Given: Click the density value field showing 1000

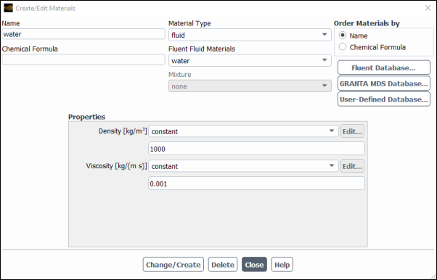Looking at the screenshot, I should [256, 149].
